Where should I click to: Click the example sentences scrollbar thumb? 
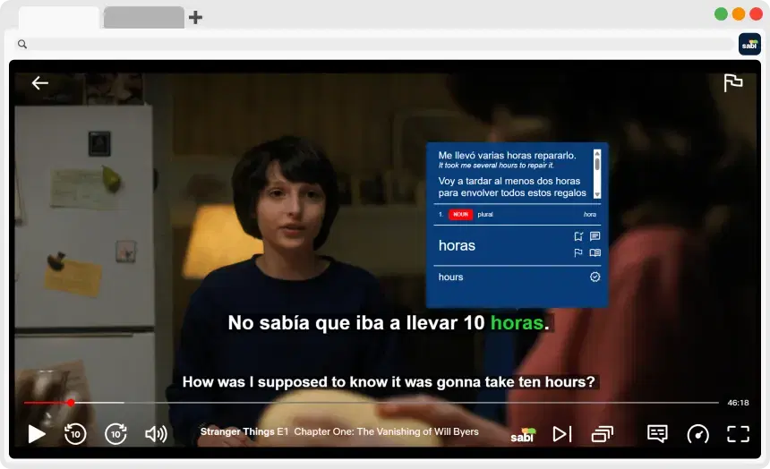point(597,164)
